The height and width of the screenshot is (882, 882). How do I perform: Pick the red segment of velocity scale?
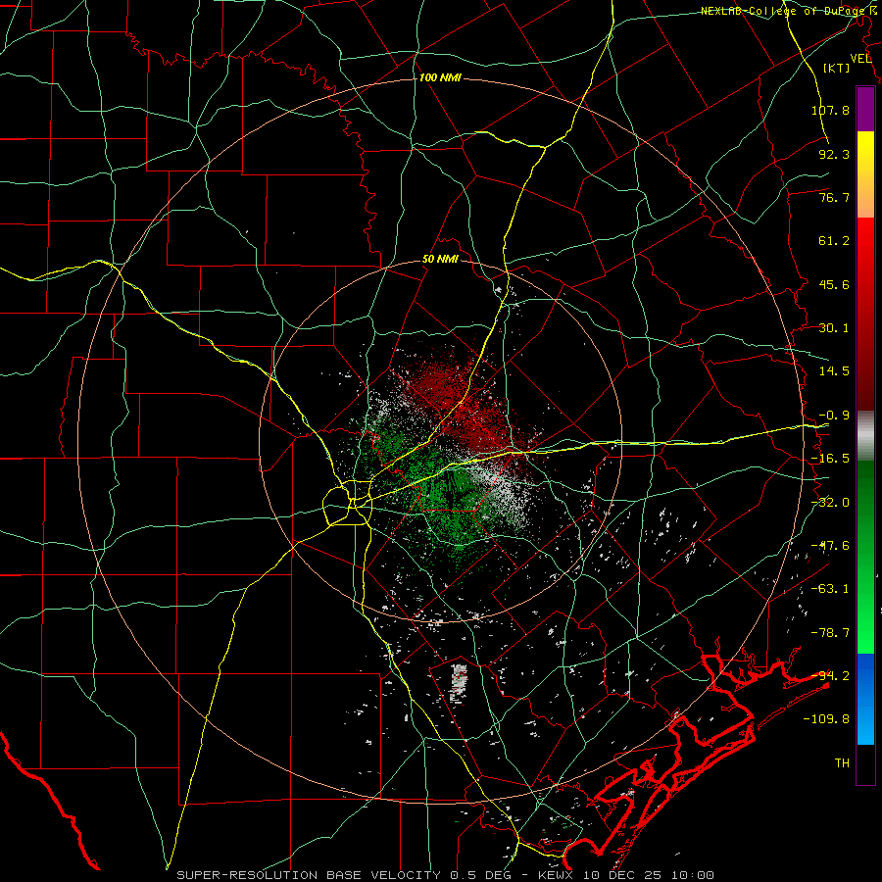(x=865, y=314)
